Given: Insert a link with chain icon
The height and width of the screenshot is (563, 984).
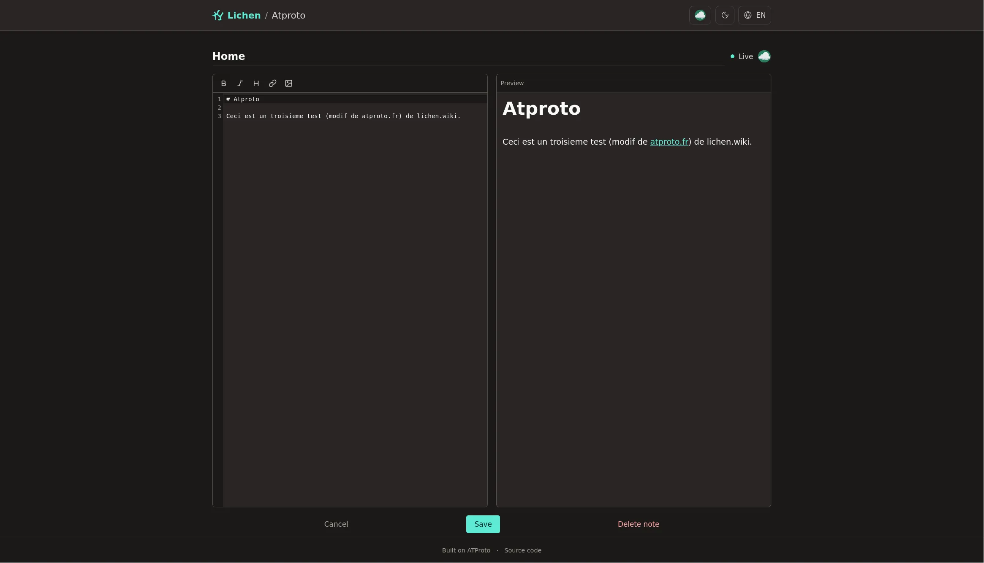Looking at the screenshot, I should click(x=272, y=84).
